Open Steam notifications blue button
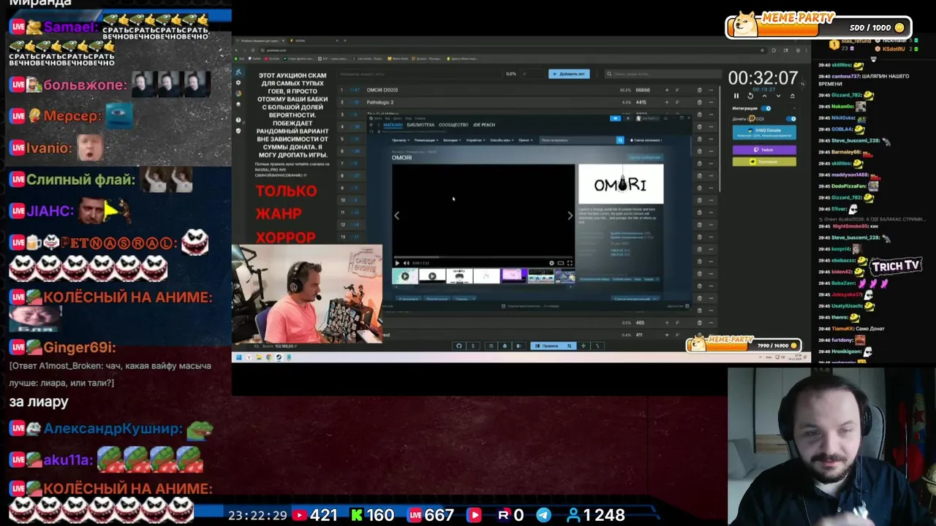This screenshot has height=526, width=936. [616, 118]
